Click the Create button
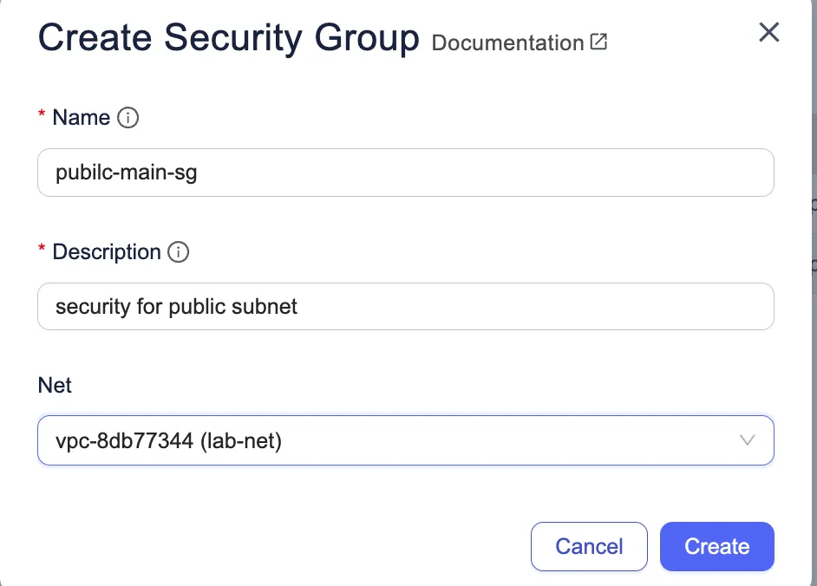 click(716, 546)
